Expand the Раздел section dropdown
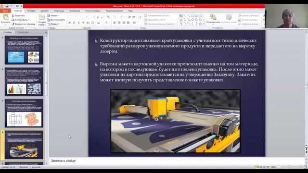 [53, 24]
